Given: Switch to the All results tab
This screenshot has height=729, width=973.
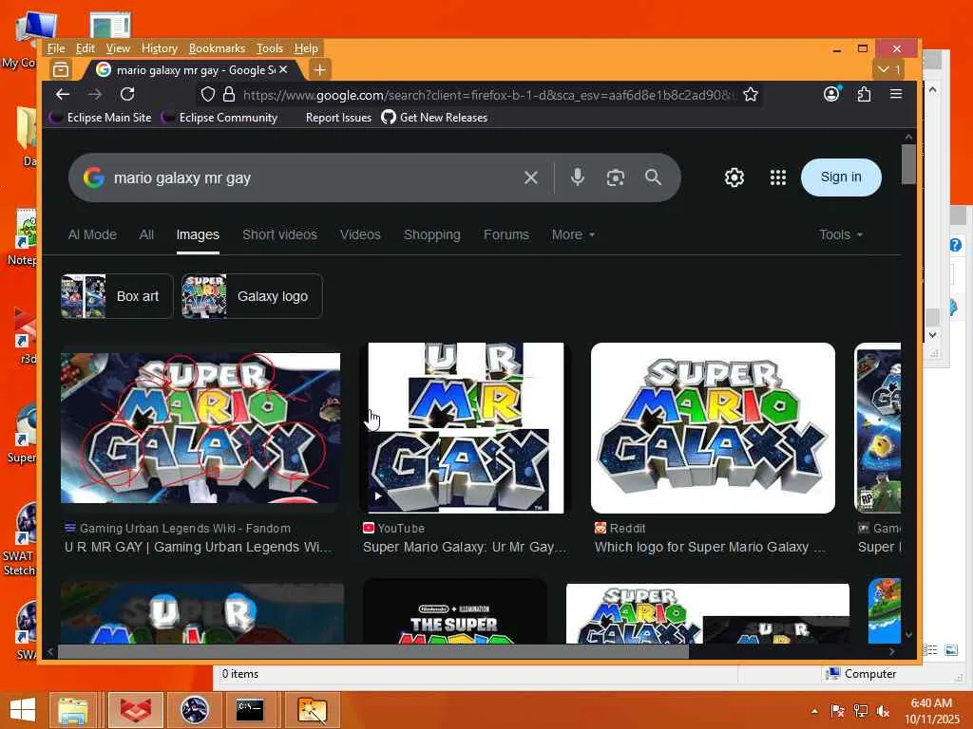Looking at the screenshot, I should point(146,235).
